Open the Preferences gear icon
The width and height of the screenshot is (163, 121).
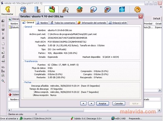137,9
